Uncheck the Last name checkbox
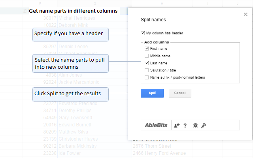 pyautogui.click(x=147, y=63)
